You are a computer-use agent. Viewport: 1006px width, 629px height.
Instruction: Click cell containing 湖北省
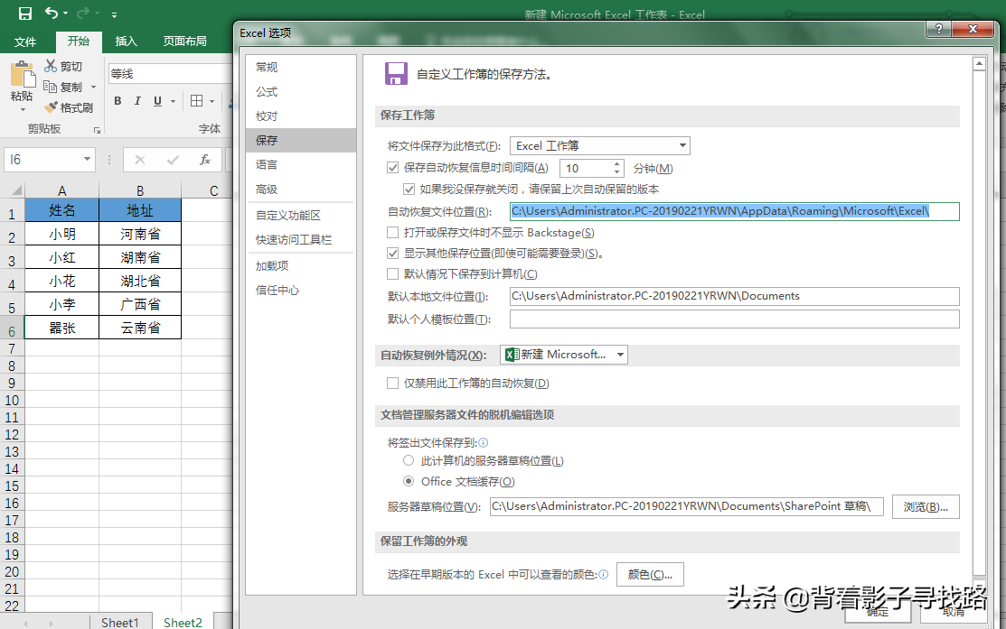[x=140, y=281]
